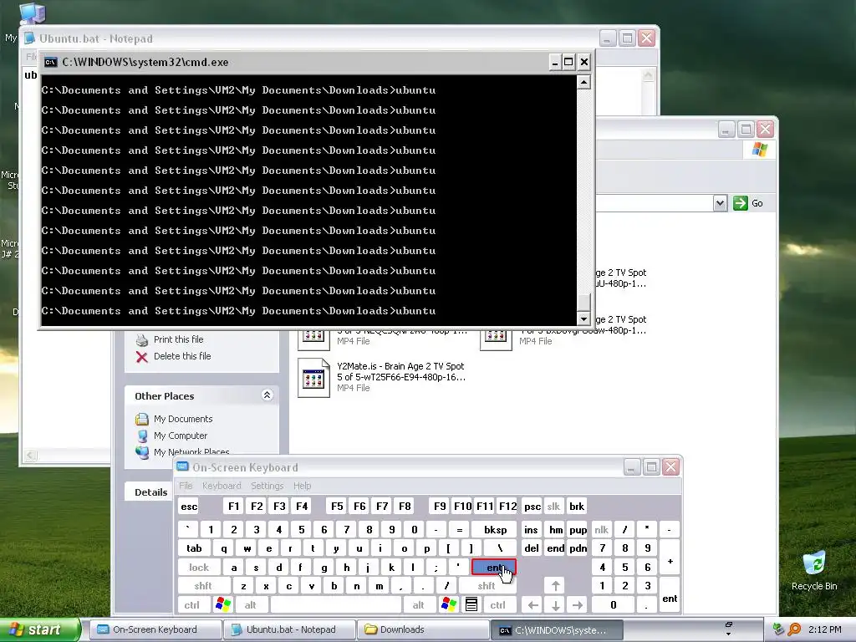Click the right arrow key on keyboard
Viewport: 856px width, 642px height.
tap(578, 605)
